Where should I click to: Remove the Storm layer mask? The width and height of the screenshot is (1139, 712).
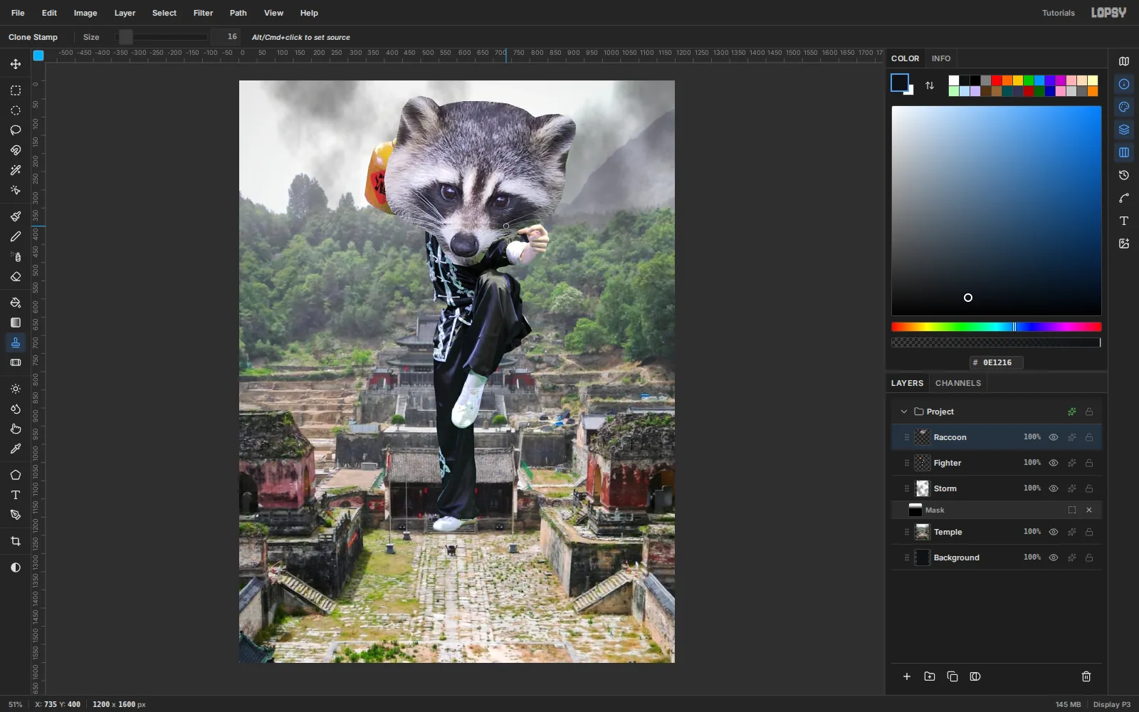[x=1089, y=510]
